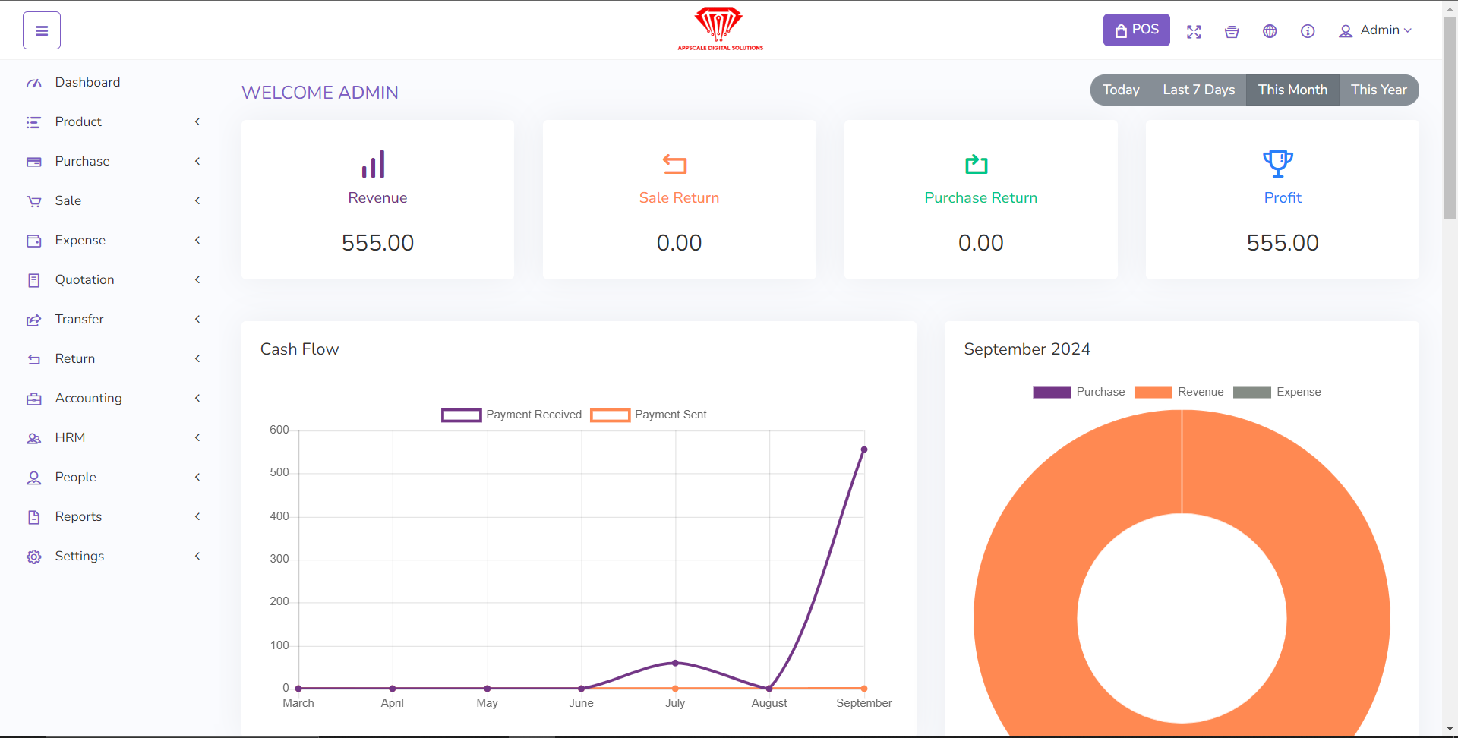The width and height of the screenshot is (1458, 738).
Task: Expand the Quotation submenu chevron
Action: pos(197,279)
